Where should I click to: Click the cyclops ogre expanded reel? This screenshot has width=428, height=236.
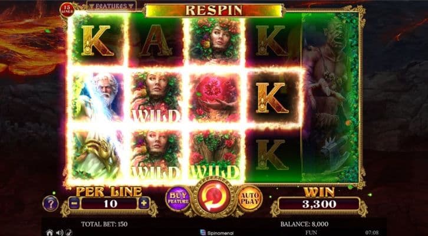click(x=331, y=97)
